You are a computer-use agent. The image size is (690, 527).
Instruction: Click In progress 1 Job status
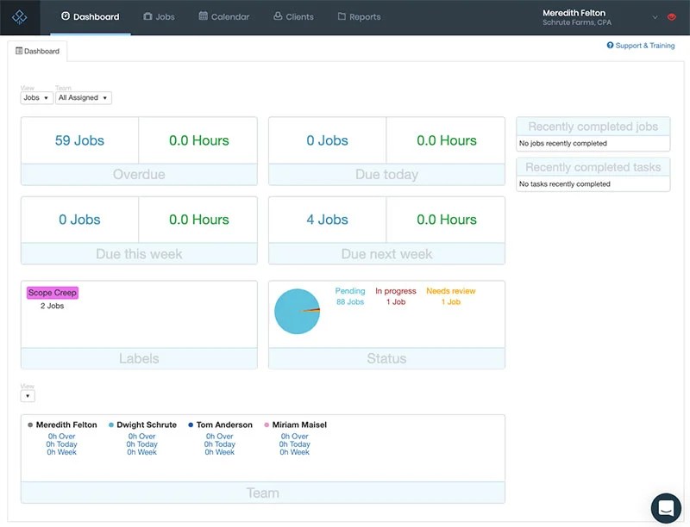pyautogui.click(x=396, y=296)
